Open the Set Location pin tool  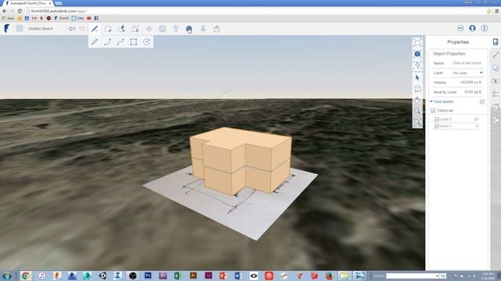(175, 29)
